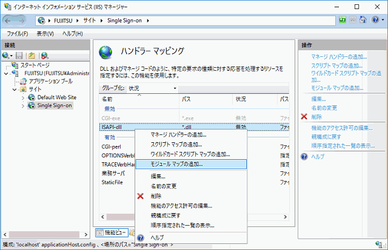This screenshot has width=388, height=250.
Task: Open dropdown arrow next to toolbar help icon
Action: click(383, 20)
